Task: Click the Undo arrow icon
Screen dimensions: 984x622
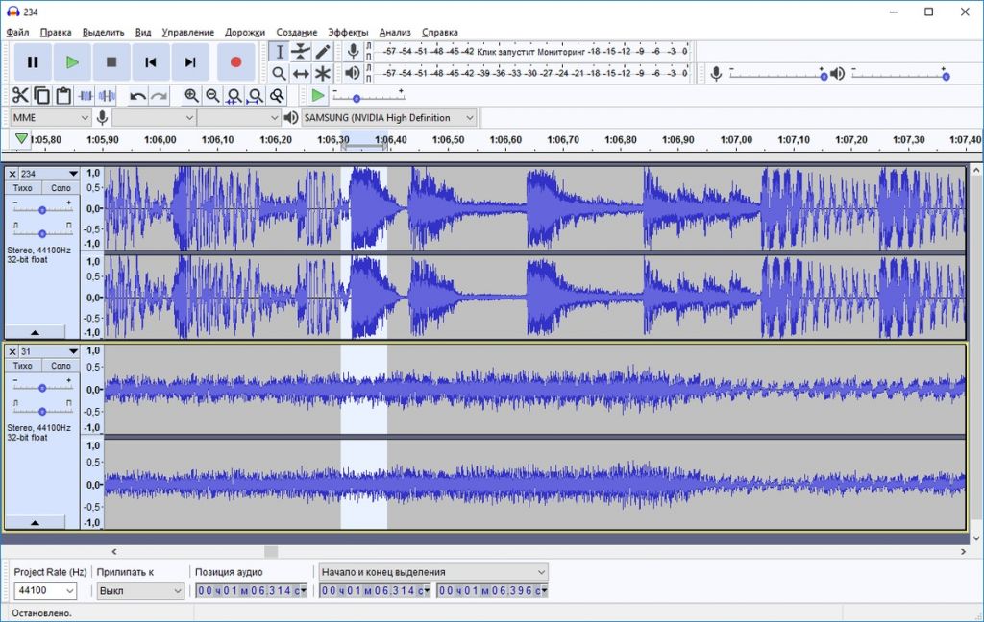Action: 137,95
